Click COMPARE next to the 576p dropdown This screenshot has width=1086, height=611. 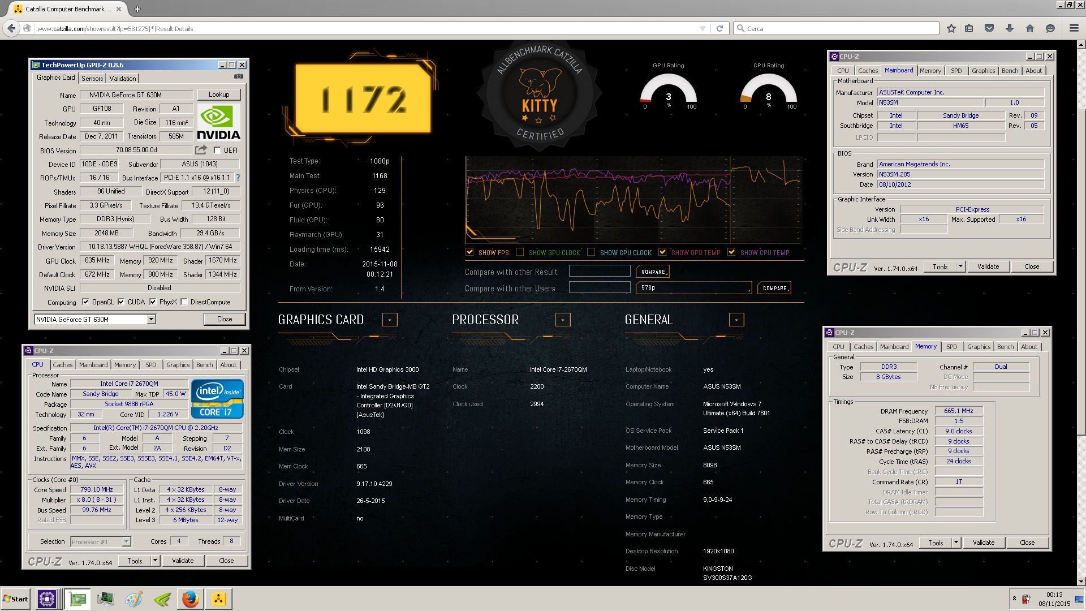774,288
